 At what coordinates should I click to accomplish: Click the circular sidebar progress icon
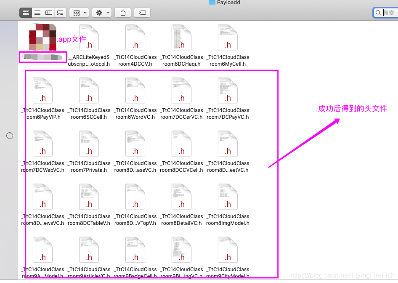click(10, 136)
